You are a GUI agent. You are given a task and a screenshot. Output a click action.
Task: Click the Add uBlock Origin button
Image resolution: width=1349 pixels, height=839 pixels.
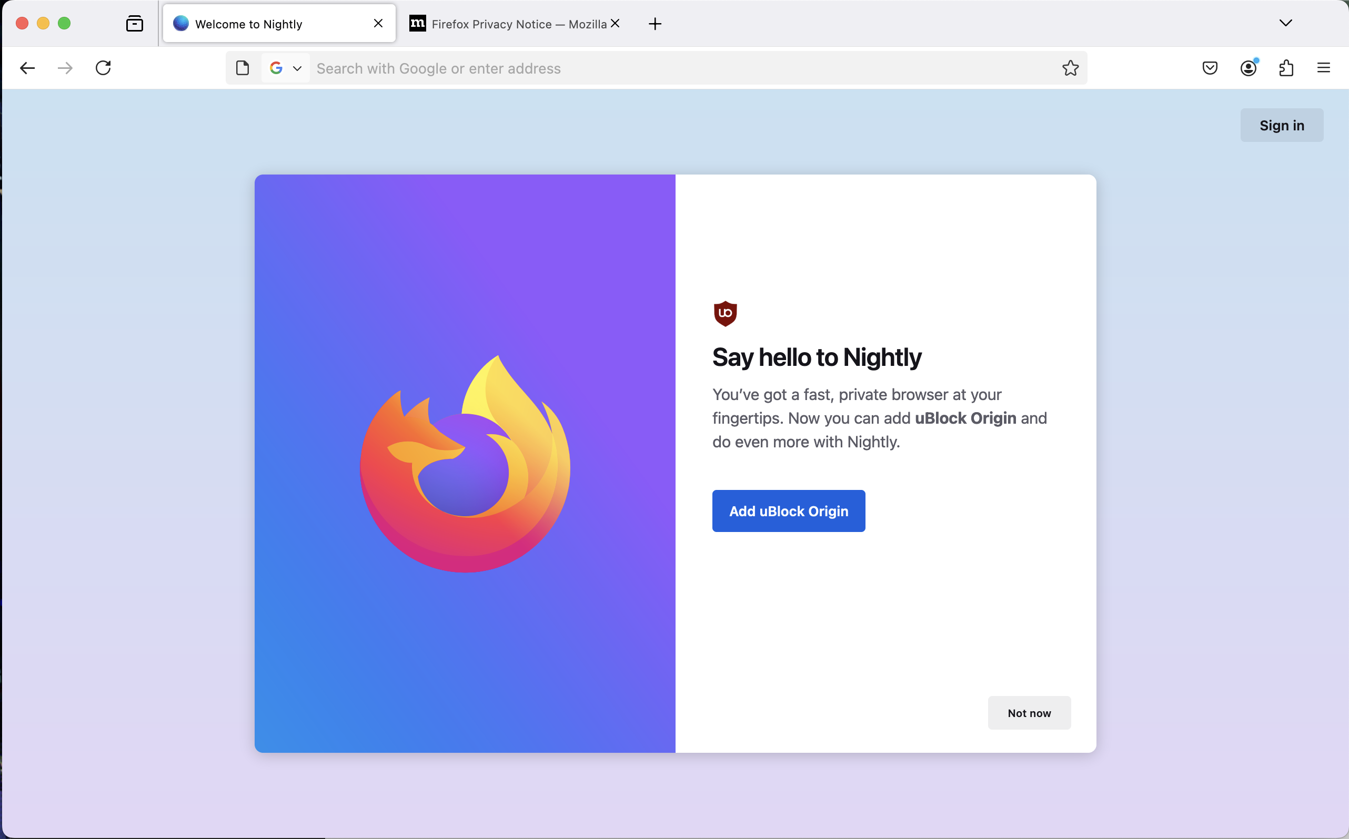(x=788, y=510)
